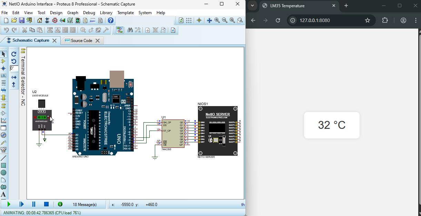The width and height of the screenshot is (421, 216).
Task: Open the Template menu
Action: [x=126, y=13]
